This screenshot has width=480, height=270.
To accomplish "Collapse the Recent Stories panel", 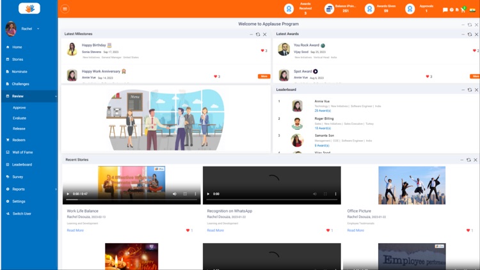I will click(461, 160).
